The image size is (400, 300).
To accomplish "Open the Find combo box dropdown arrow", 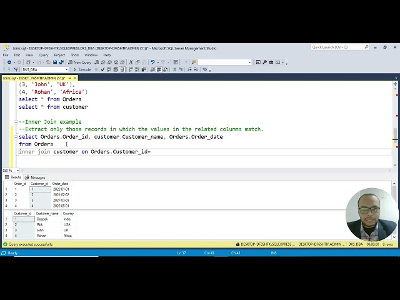I will [250, 62].
